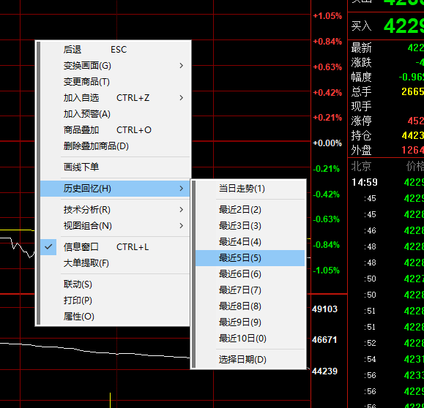The image size is (424, 408).
Task: Click the 14:59 trade tick row
Action: click(x=386, y=182)
